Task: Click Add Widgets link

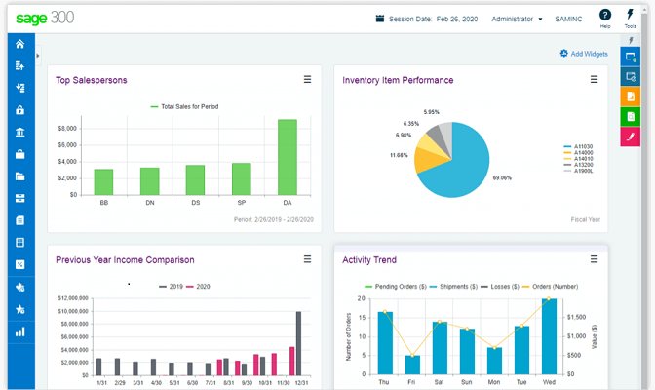Action: (x=586, y=54)
